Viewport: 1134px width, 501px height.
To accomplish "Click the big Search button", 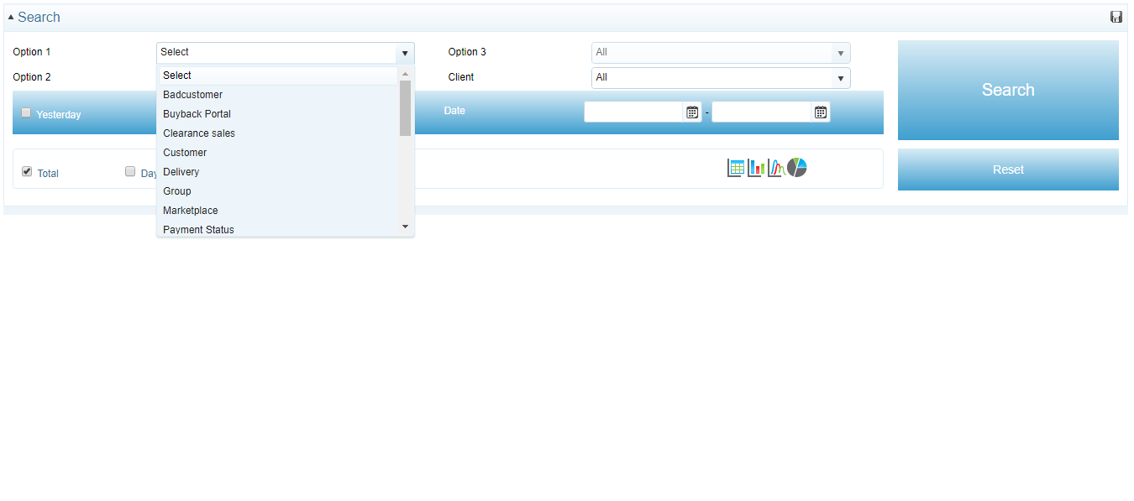I will tap(1008, 90).
